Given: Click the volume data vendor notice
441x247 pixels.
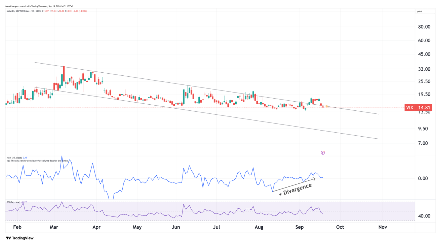Looking at the screenshot, I should coord(38,161).
